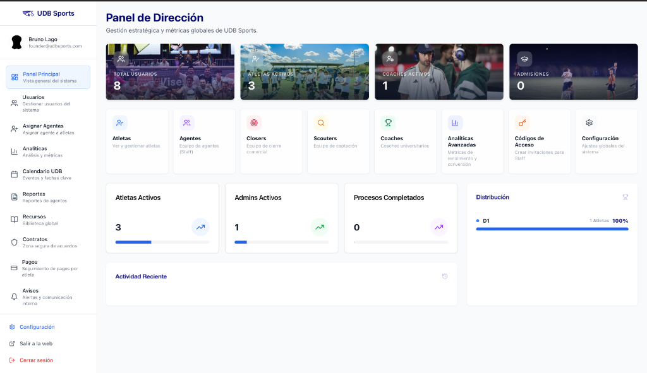Click the Panel de Dirección heading
Screen dimensions: 647x373
pos(155,18)
